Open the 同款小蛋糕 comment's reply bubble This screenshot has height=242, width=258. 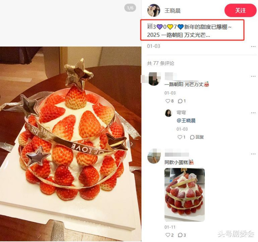pos(182,235)
